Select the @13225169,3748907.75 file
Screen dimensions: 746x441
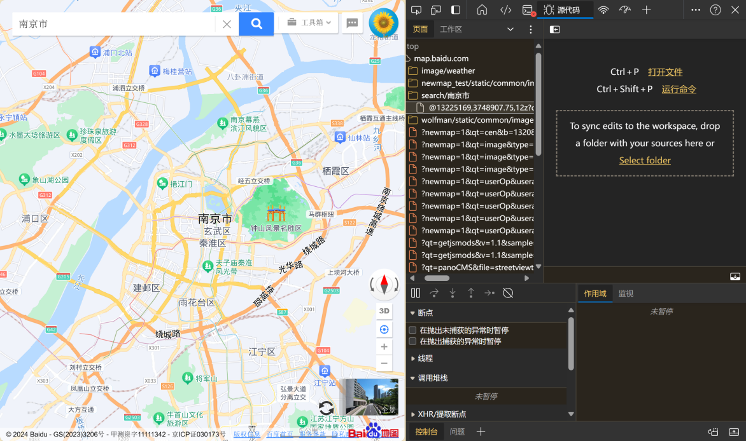click(x=481, y=108)
